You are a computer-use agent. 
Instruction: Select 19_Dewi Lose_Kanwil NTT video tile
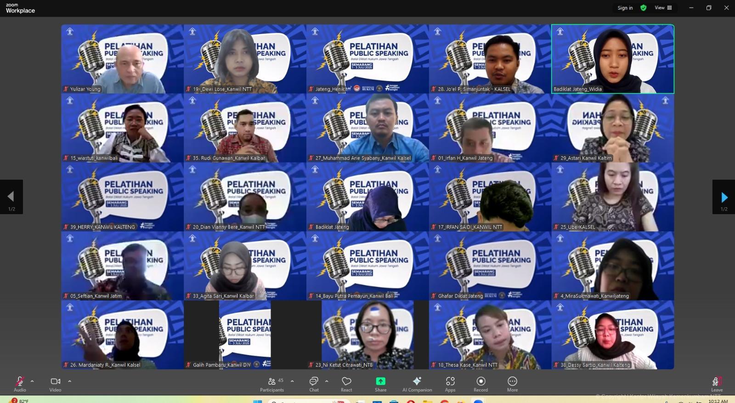point(245,59)
